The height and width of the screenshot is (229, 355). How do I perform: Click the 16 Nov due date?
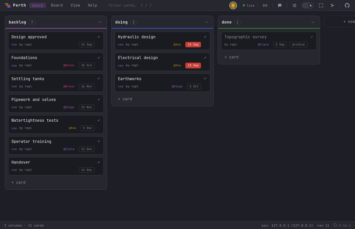pos(86,86)
